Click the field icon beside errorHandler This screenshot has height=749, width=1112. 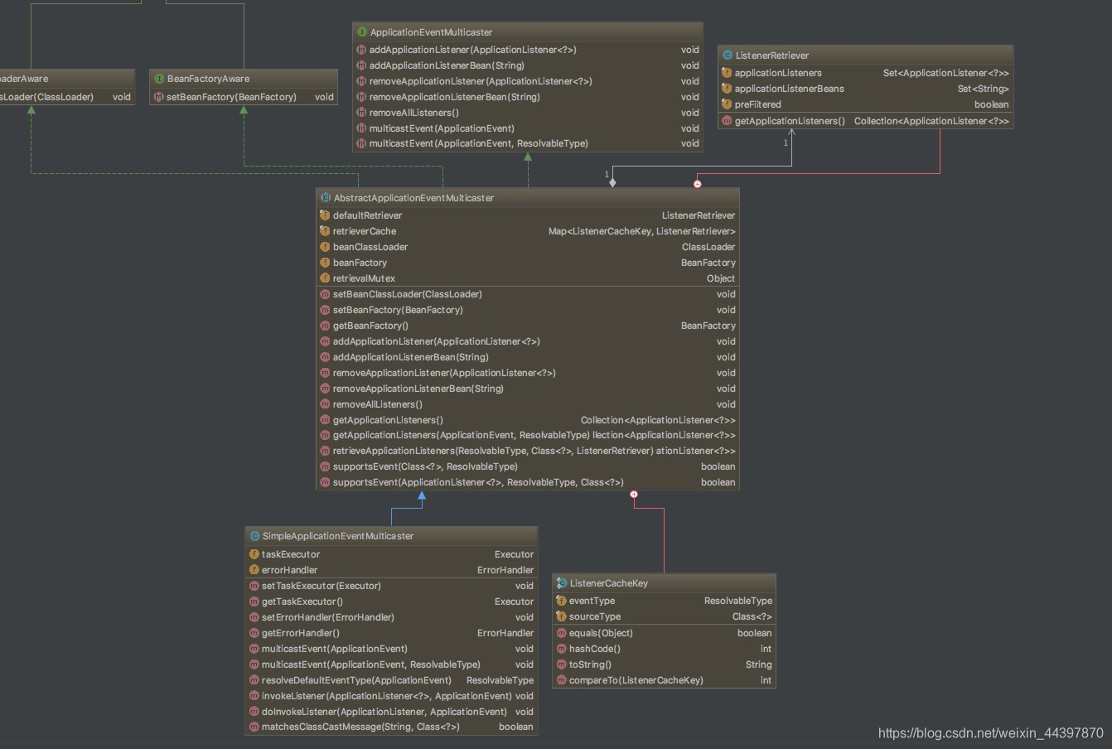tap(254, 570)
